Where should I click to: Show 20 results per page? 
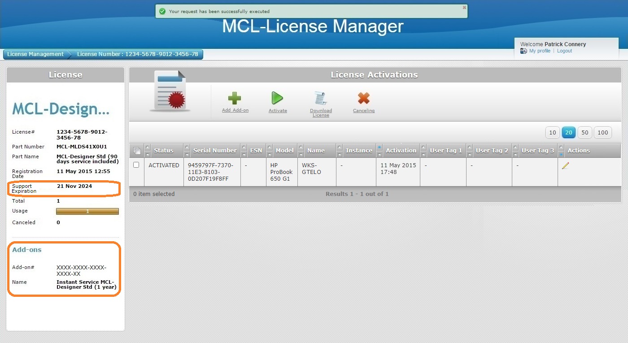(569, 133)
